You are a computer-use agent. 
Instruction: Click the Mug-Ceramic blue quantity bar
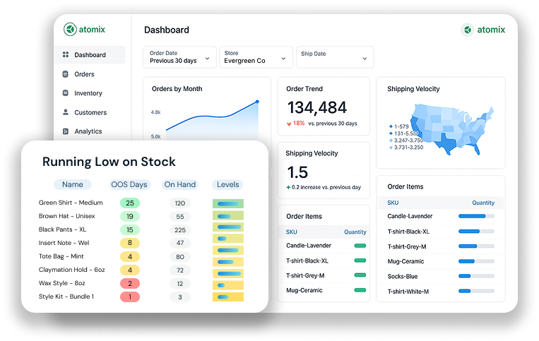476,261
